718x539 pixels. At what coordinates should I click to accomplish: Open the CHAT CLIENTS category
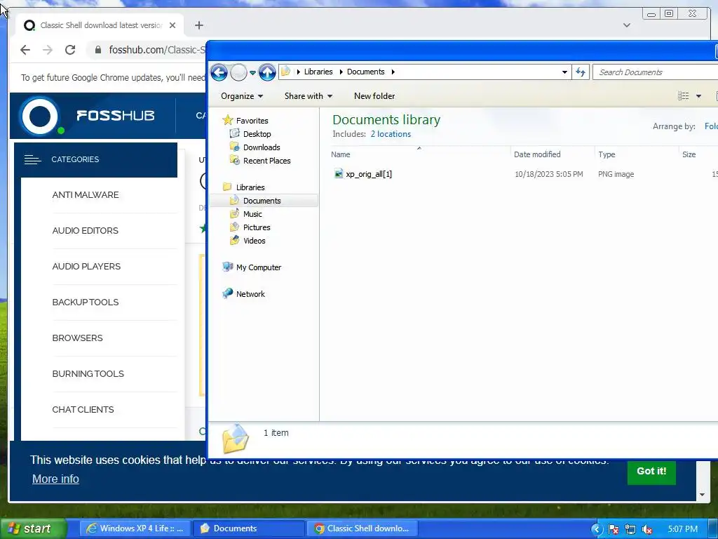point(83,409)
